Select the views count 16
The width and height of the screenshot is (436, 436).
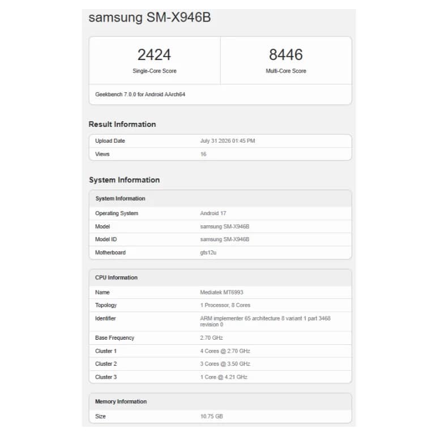(203, 154)
